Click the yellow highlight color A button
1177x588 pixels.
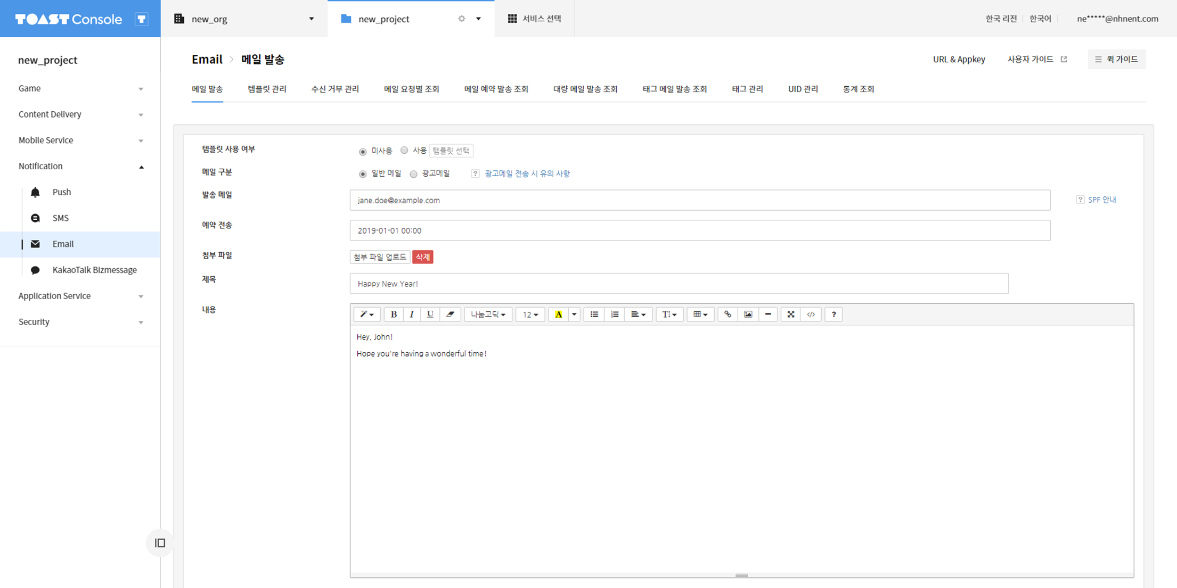click(558, 314)
